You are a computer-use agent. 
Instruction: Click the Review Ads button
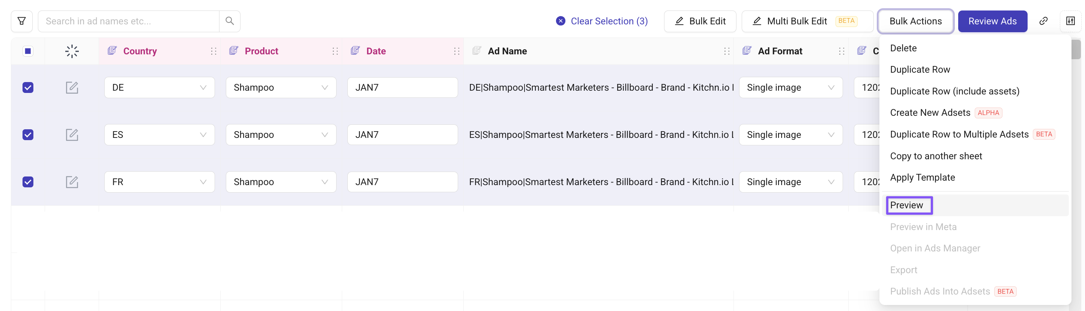click(992, 21)
